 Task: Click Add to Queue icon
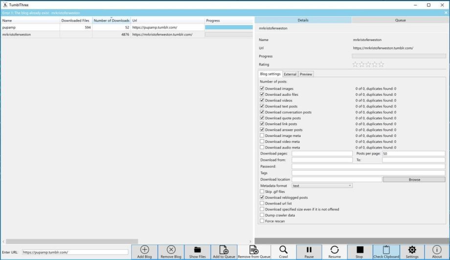(224, 250)
